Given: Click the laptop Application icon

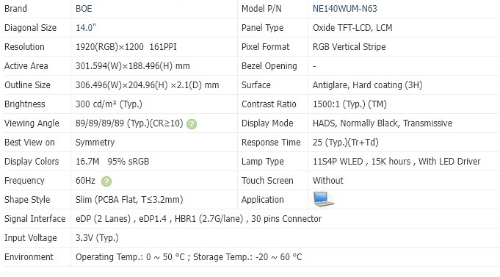Looking at the screenshot, I should click(x=323, y=199).
